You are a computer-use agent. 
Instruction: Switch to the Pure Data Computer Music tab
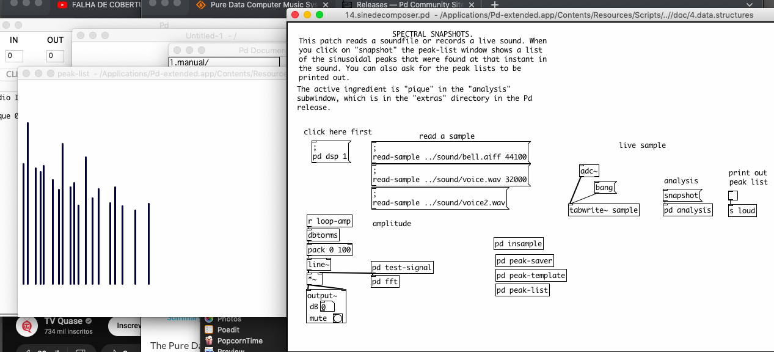pos(263,4)
